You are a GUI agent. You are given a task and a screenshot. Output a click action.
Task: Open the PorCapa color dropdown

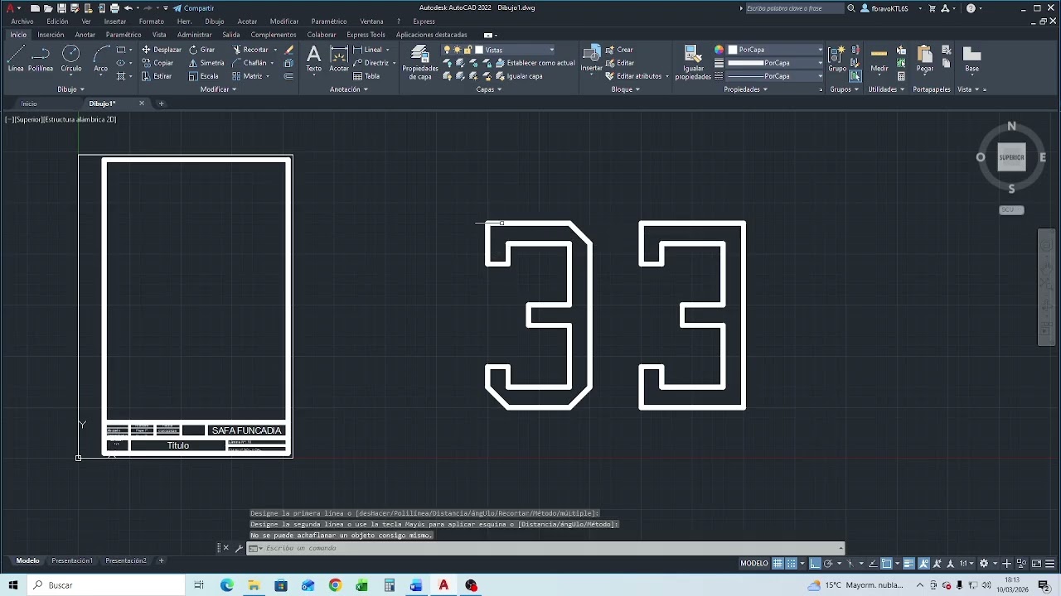point(820,50)
